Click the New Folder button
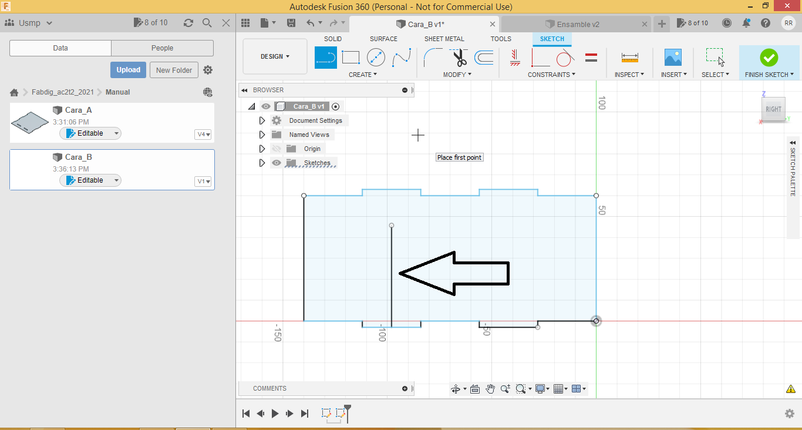The width and height of the screenshot is (802, 430). click(174, 70)
